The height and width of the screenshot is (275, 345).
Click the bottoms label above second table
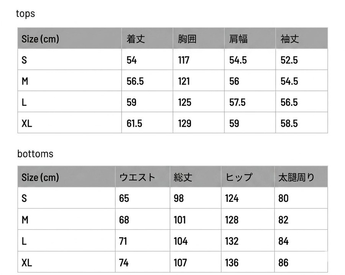pyautogui.click(x=35, y=154)
